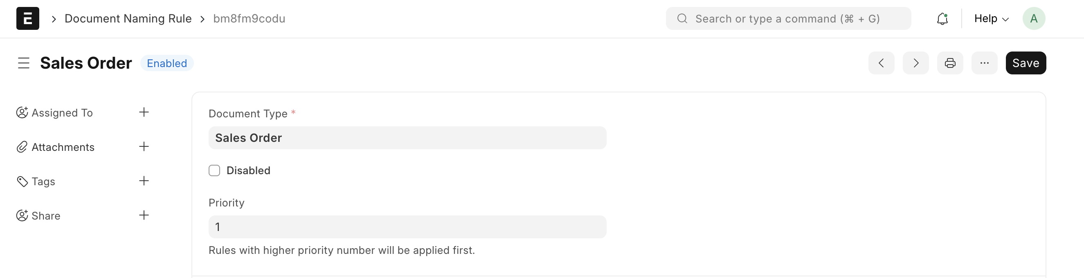Open the ellipsis menu icon

[984, 63]
